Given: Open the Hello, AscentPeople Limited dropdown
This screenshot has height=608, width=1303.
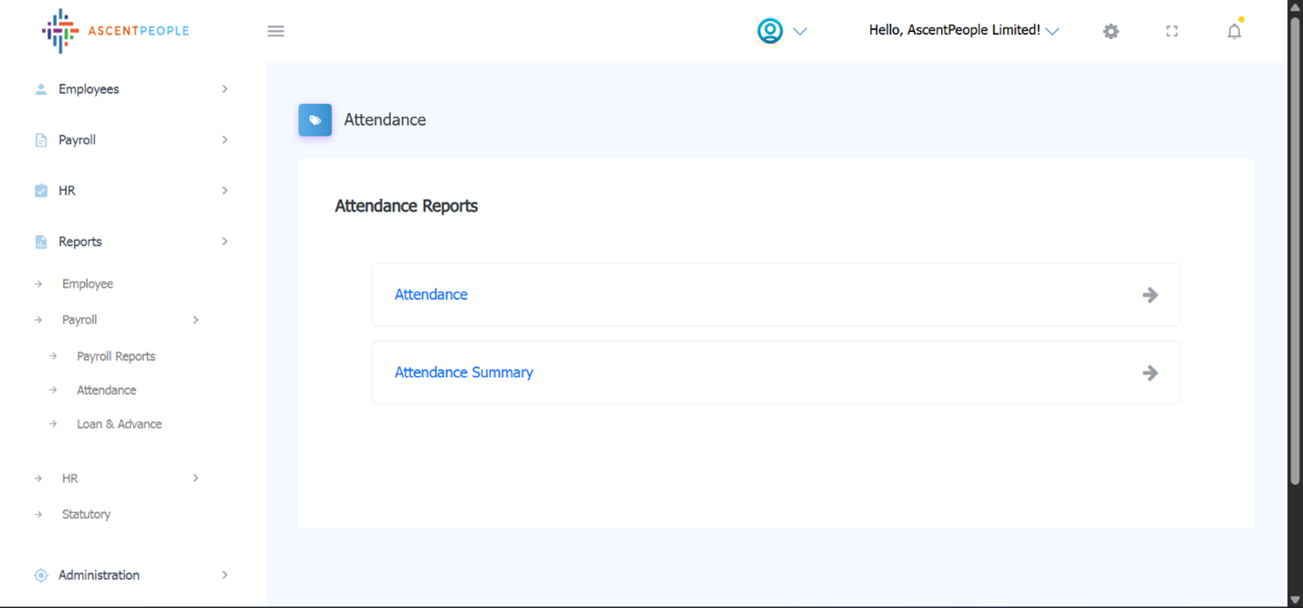Looking at the screenshot, I should (x=963, y=31).
